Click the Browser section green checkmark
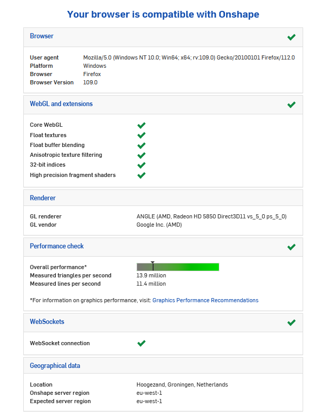This screenshot has height=414, width=314. 291,37
